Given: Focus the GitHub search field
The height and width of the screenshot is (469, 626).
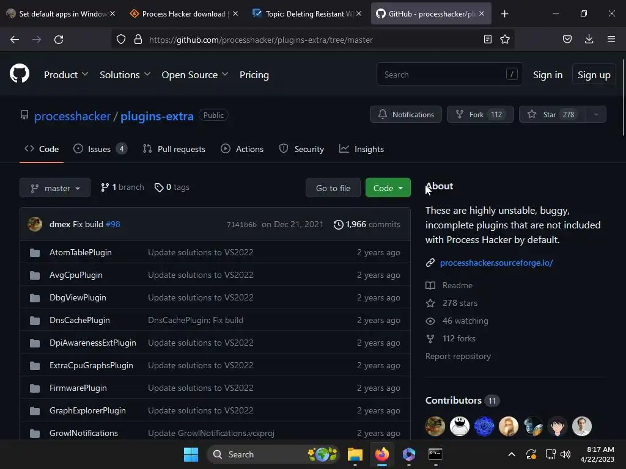Looking at the screenshot, I should click(x=449, y=74).
